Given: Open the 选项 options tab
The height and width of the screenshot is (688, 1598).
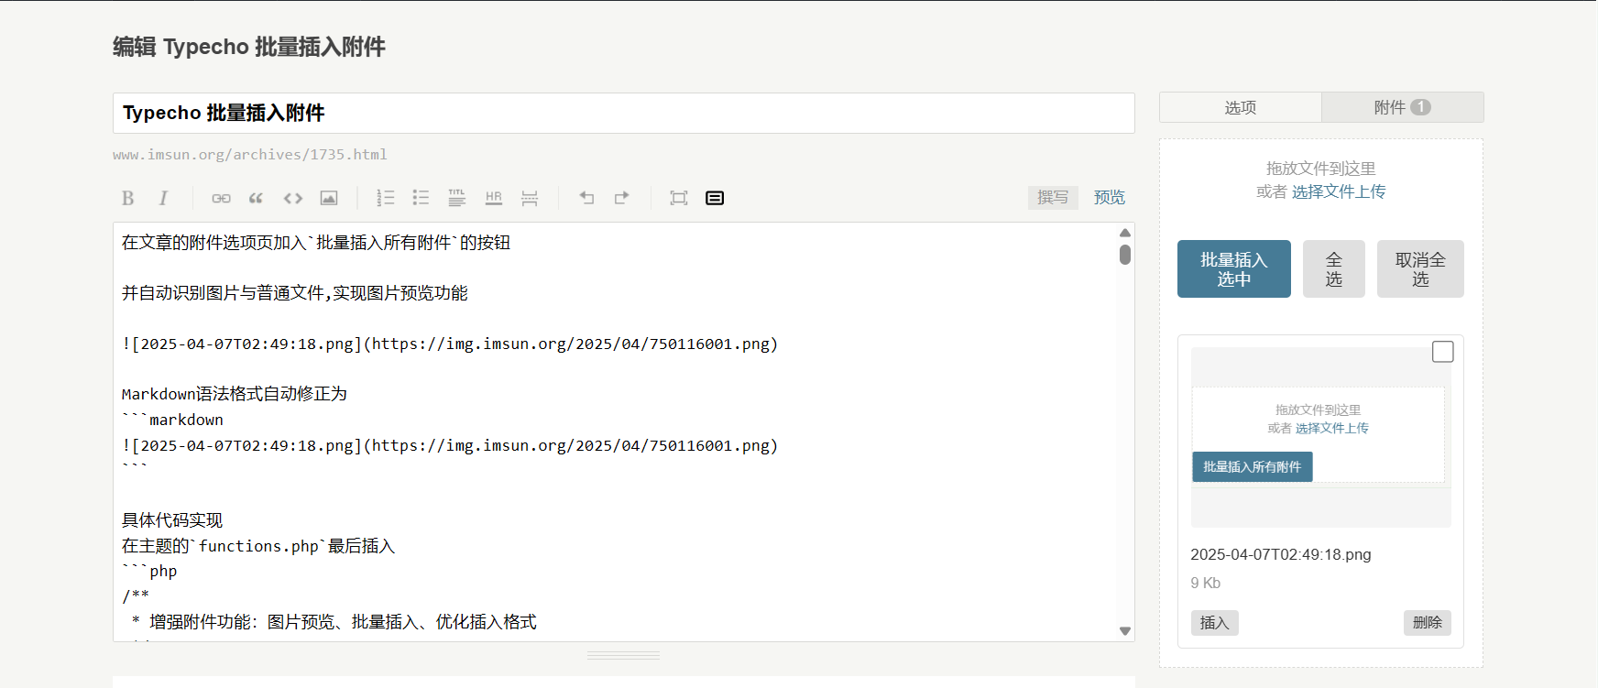Looking at the screenshot, I should (x=1241, y=107).
